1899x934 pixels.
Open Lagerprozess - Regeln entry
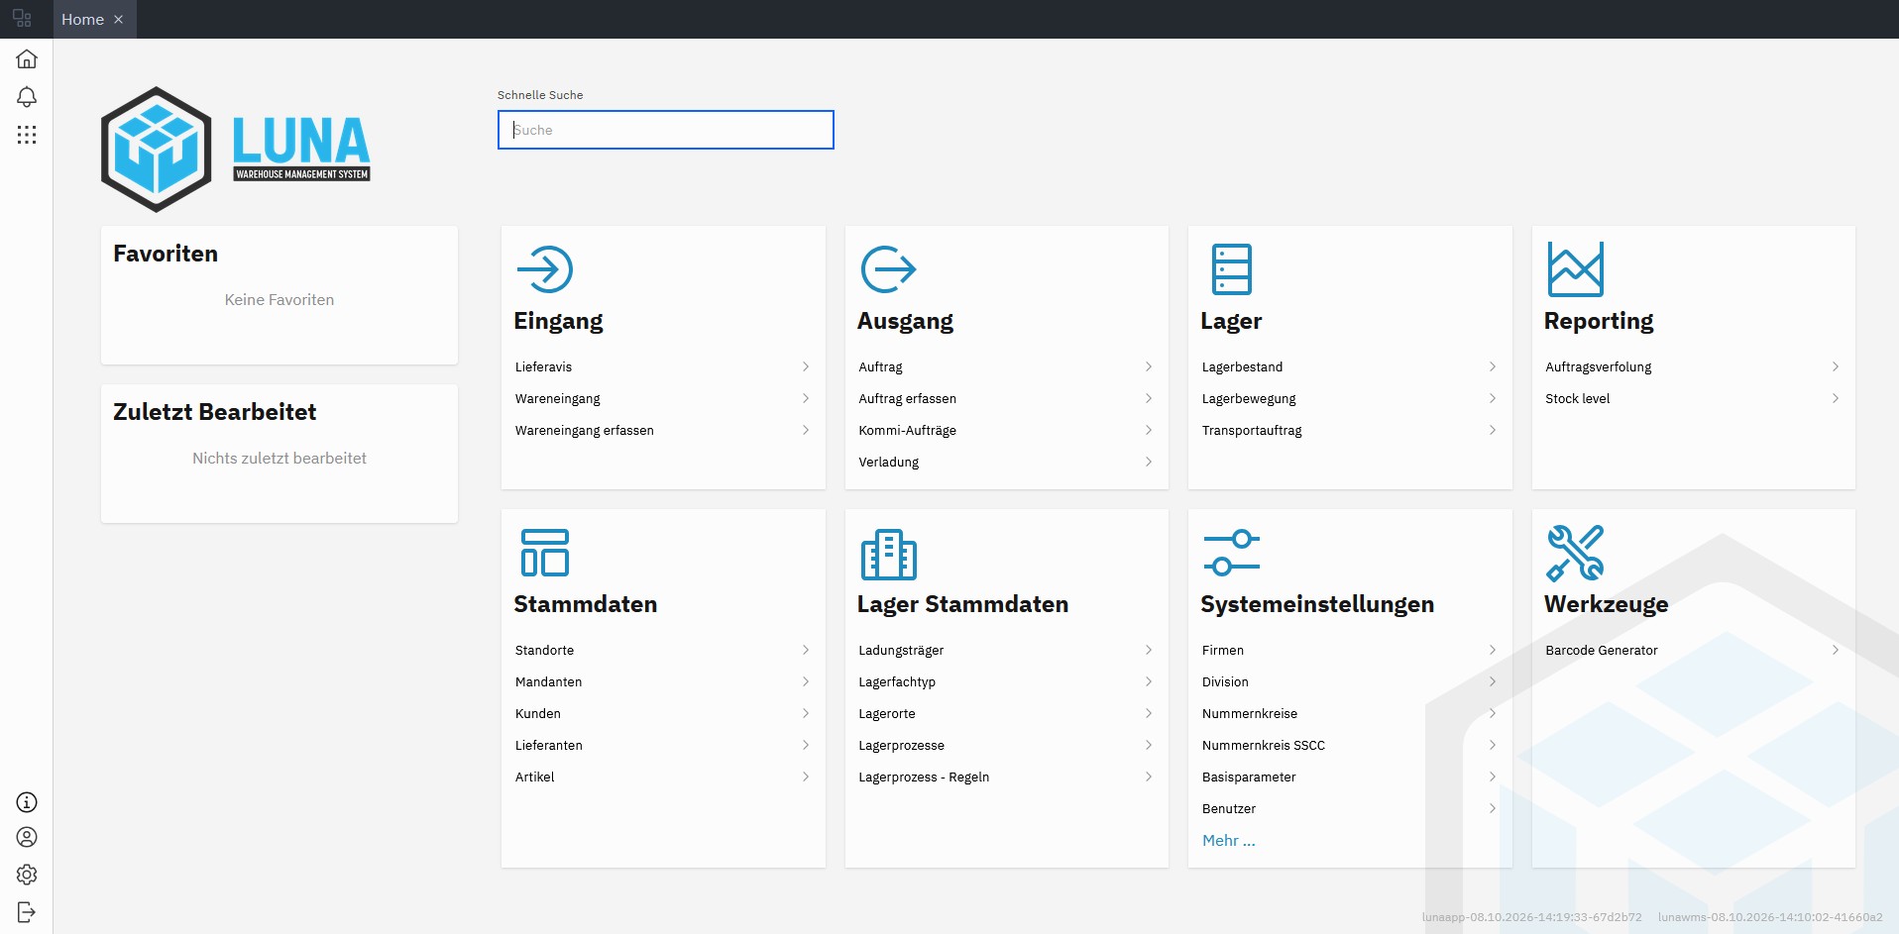pyautogui.click(x=1006, y=777)
